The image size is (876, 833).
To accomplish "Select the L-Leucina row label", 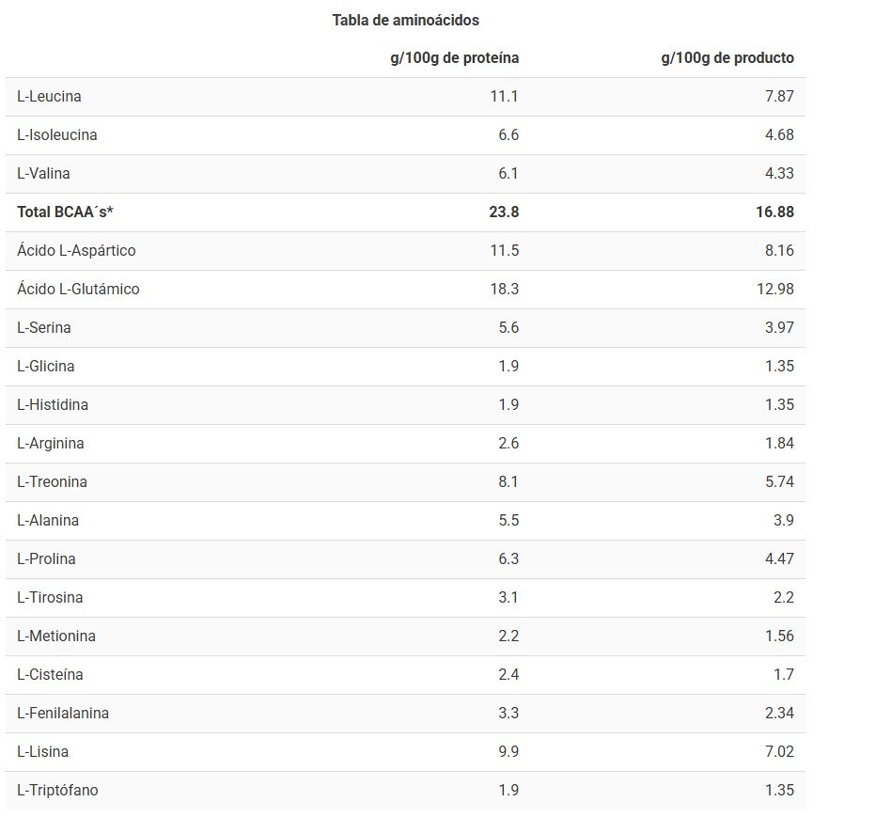I will (x=49, y=97).
